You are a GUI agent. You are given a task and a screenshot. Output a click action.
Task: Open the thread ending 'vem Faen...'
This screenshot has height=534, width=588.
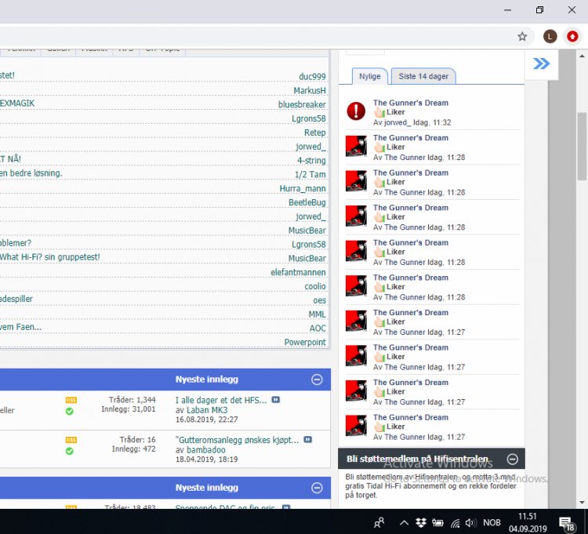[x=20, y=327]
